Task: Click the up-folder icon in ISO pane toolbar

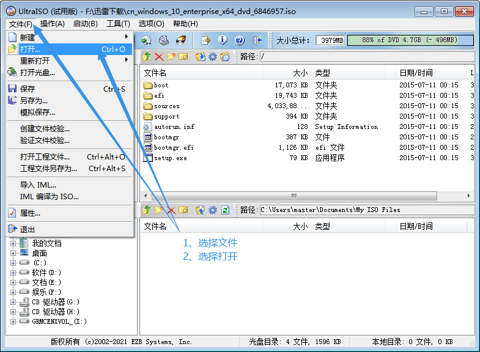Action: pyautogui.click(x=147, y=57)
